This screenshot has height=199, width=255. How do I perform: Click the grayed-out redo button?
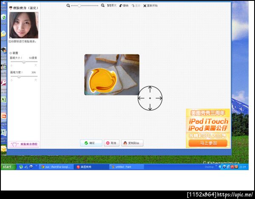point(136,6)
